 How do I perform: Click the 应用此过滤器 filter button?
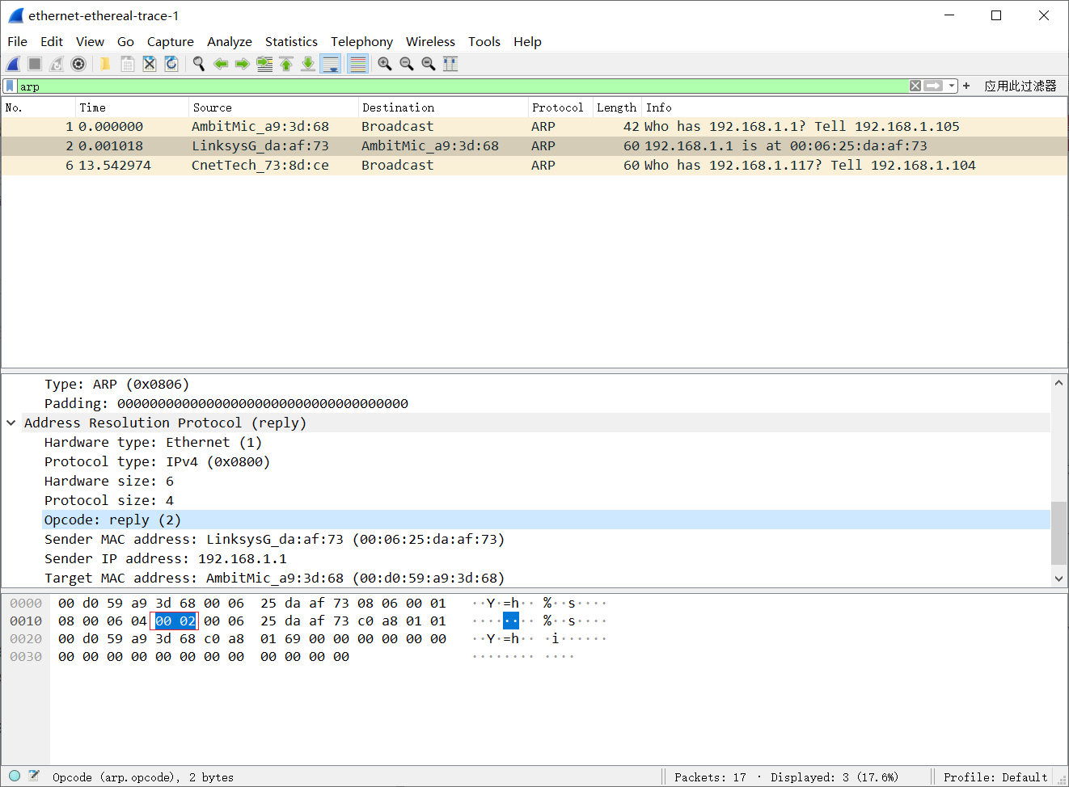point(1020,86)
